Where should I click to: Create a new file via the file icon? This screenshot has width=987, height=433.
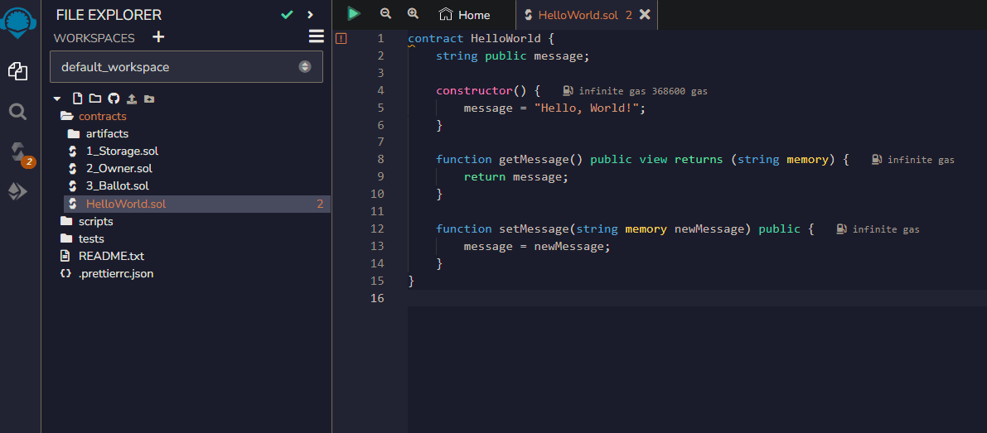pyautogui.click(x=77, y=99)
